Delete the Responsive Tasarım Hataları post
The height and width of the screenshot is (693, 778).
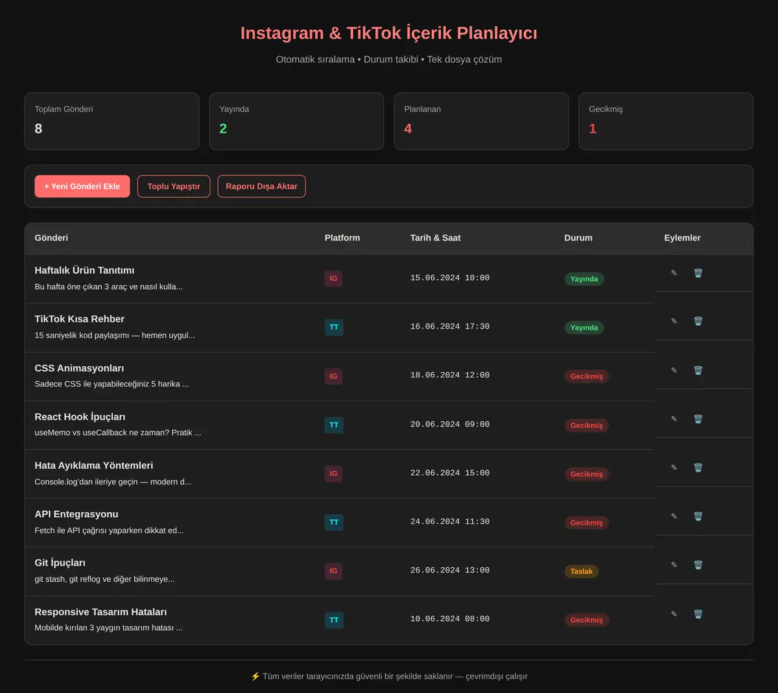[x=698, y=614]
